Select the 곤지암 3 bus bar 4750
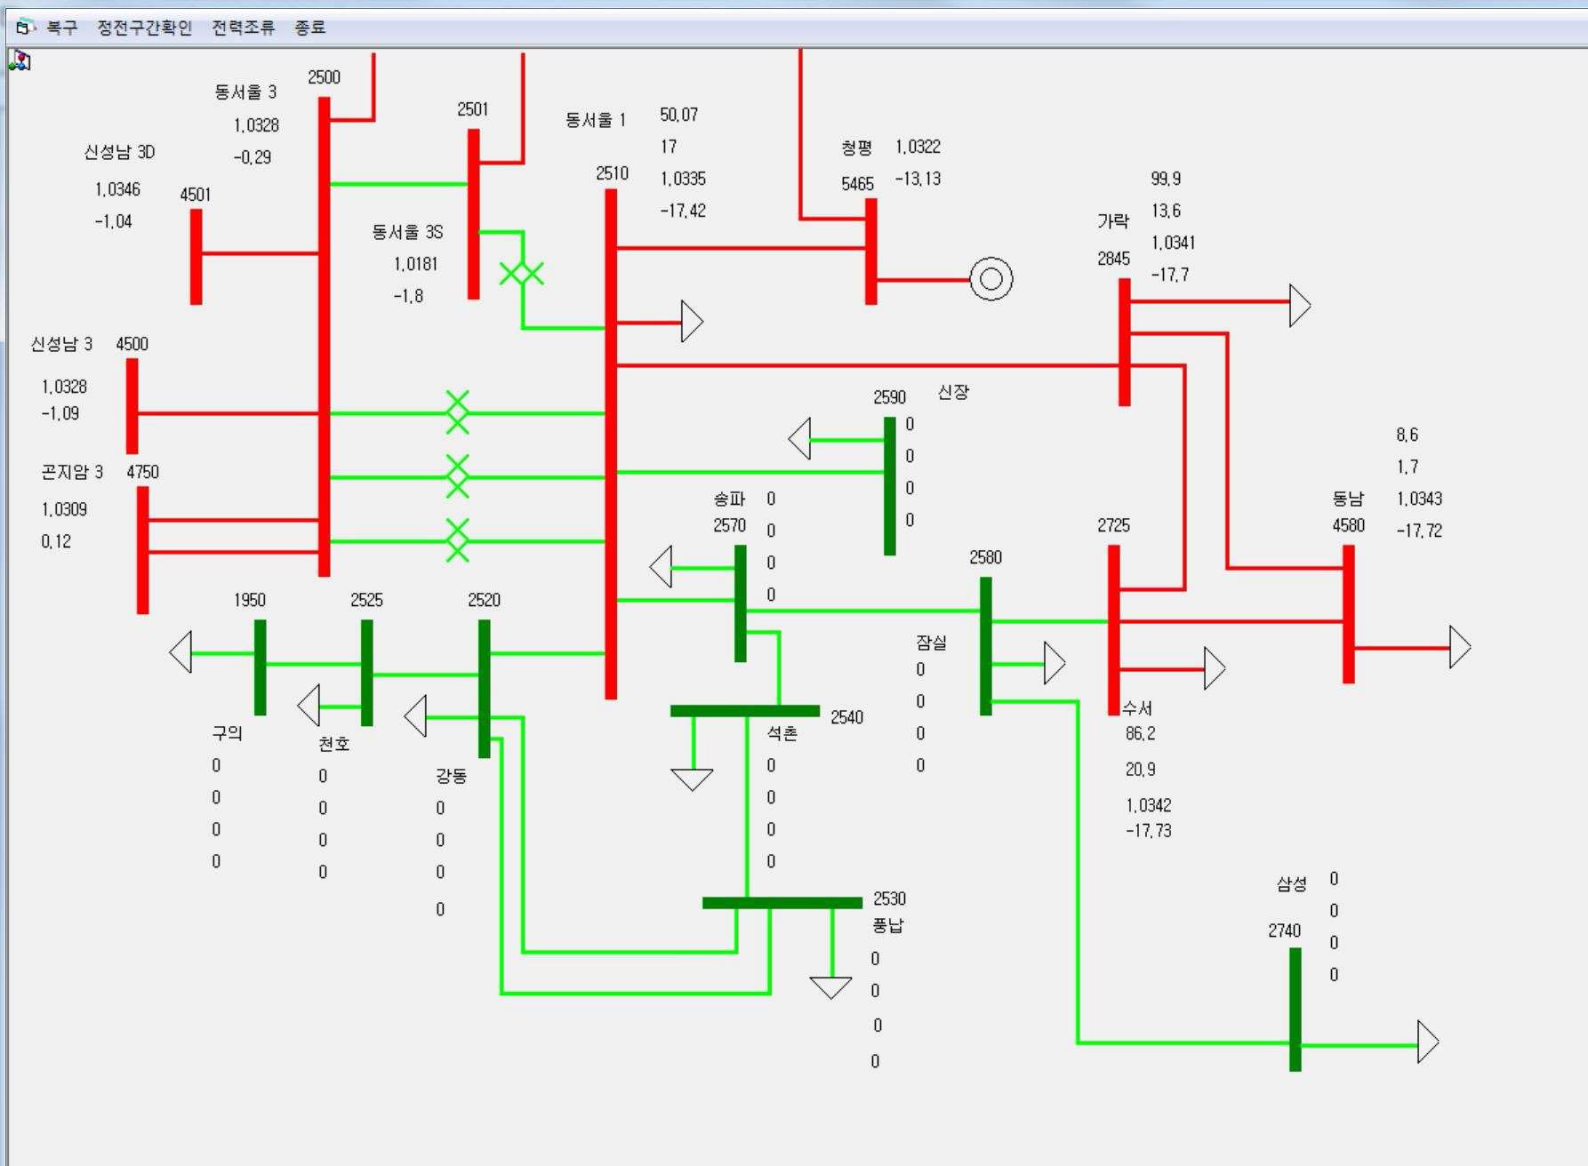 [x=142, y=550]
